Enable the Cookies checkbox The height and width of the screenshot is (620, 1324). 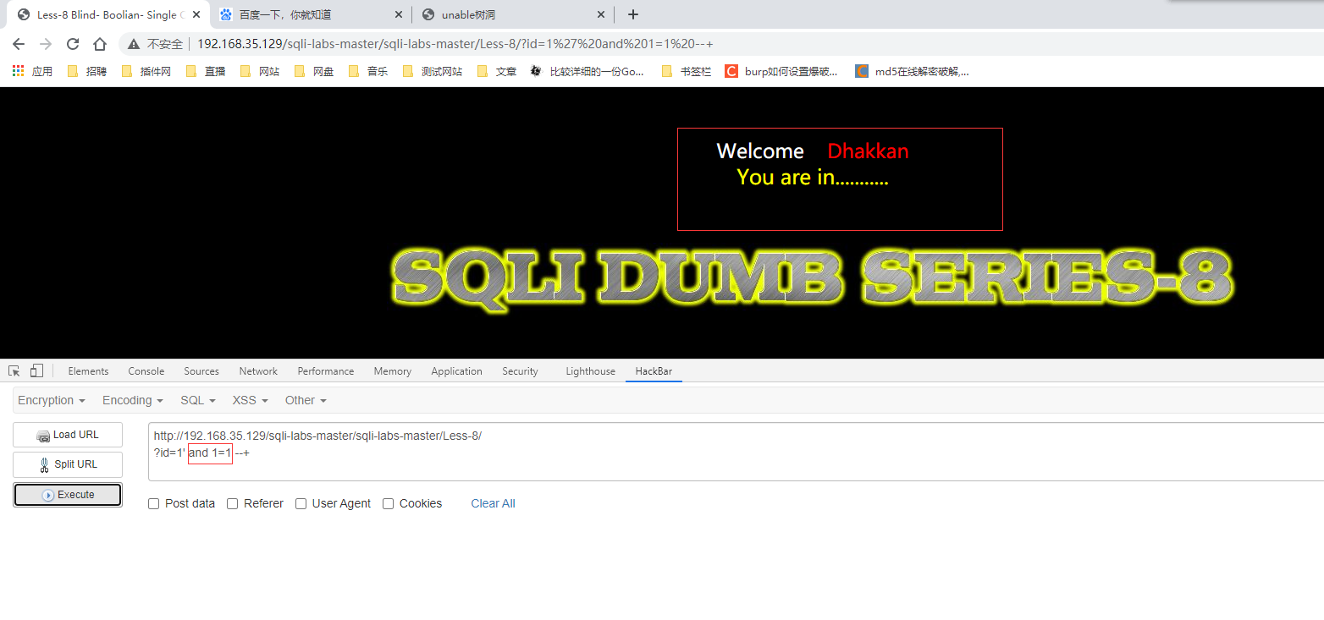click(x=388, y=504)
